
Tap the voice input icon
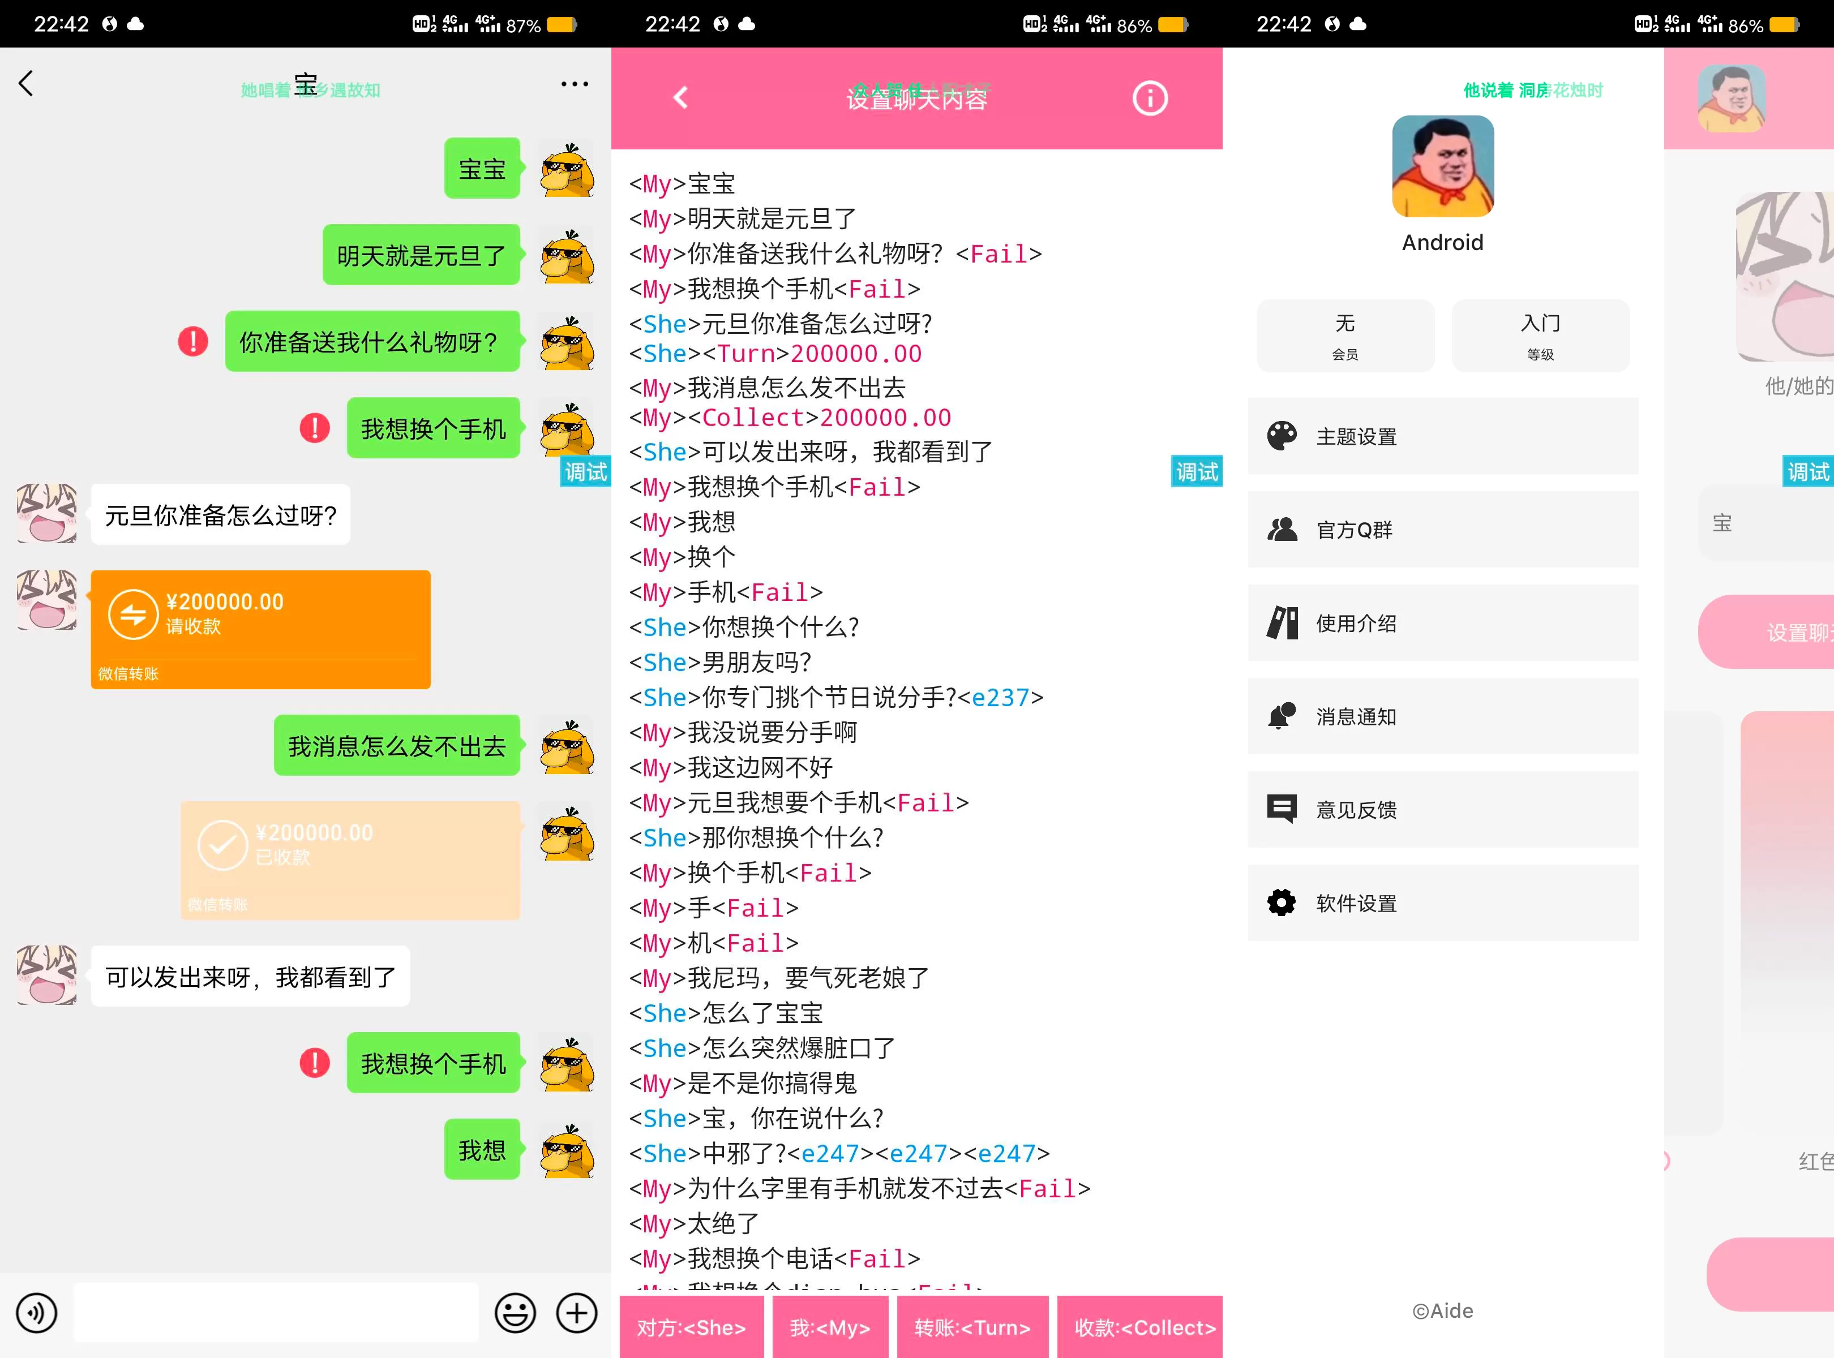click(x=37, y=1313)
